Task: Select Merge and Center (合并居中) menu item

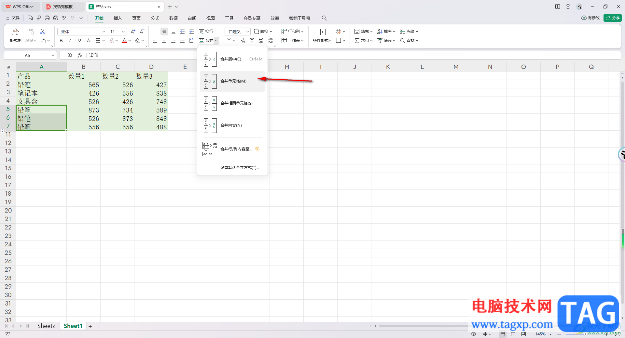Action: 232,59
